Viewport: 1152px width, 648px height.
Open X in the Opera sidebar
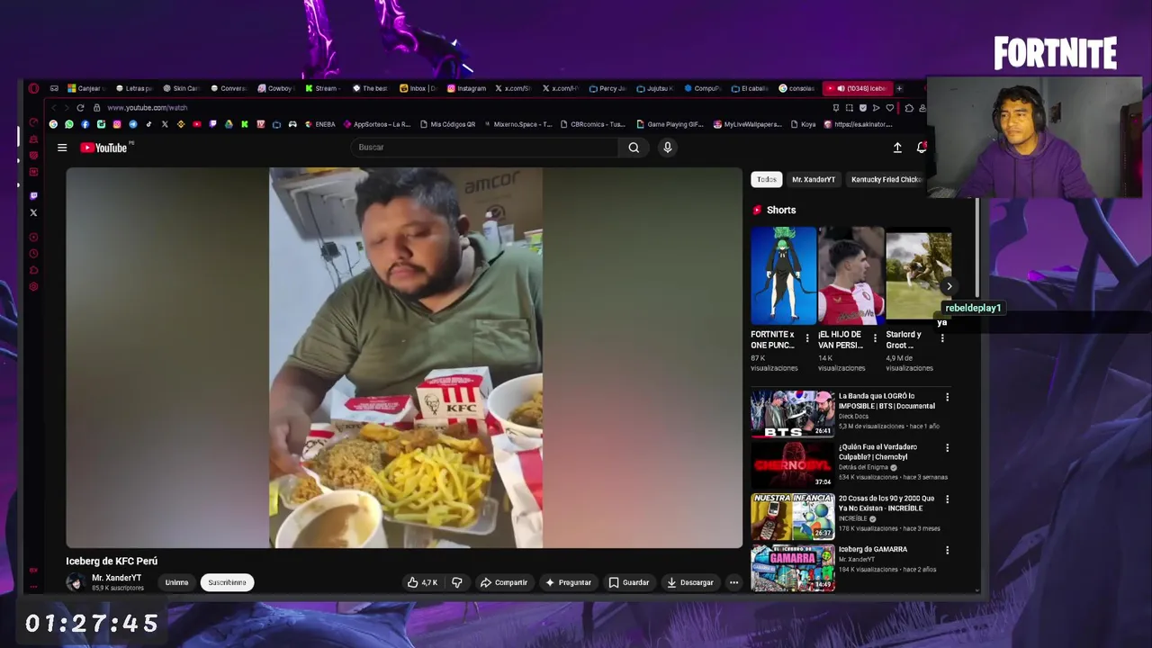[x=33, y=212]
